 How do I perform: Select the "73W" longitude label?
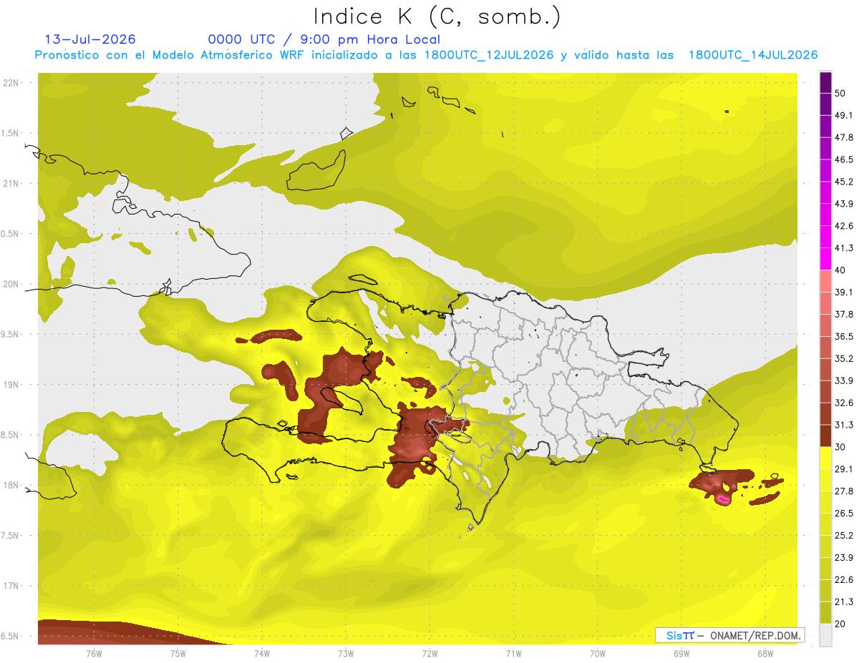click(346, 654)
